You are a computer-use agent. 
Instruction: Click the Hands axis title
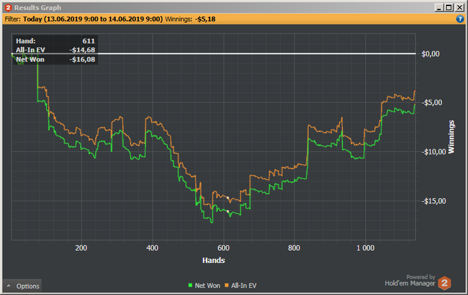[x=213, y=260]
